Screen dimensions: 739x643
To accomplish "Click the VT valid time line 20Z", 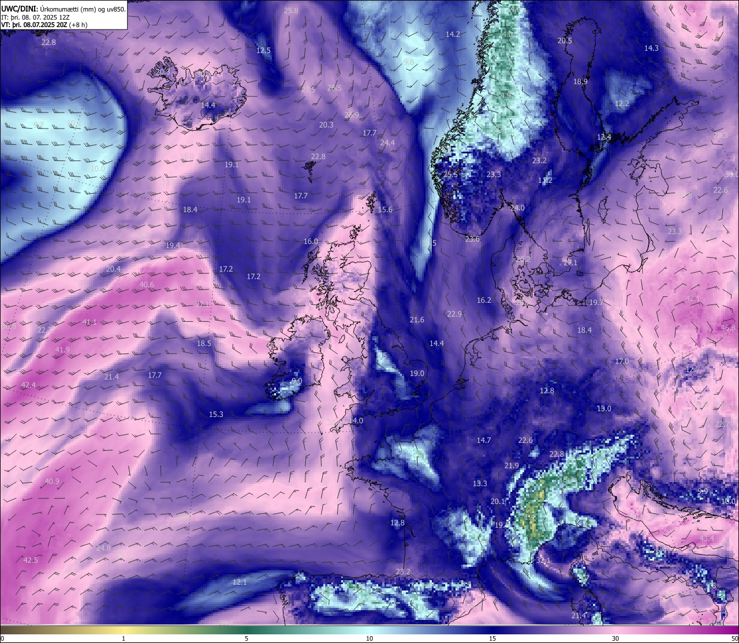I will point(44,25).
